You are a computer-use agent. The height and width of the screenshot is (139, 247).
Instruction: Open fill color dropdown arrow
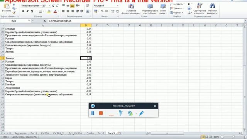52,11
